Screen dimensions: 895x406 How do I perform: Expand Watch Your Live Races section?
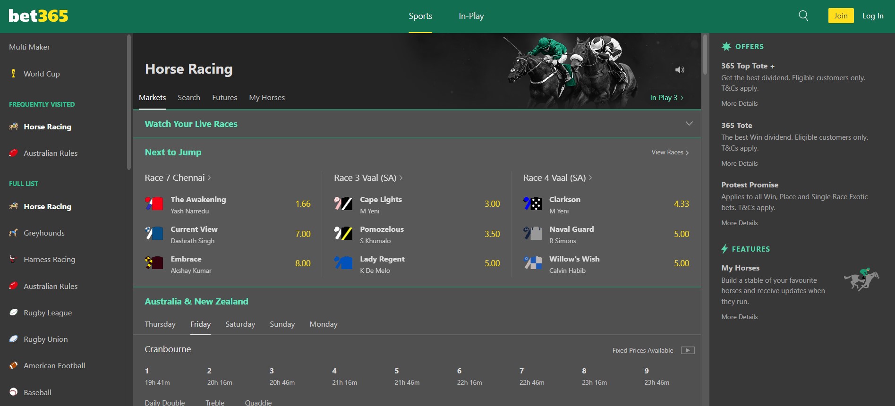689,124
